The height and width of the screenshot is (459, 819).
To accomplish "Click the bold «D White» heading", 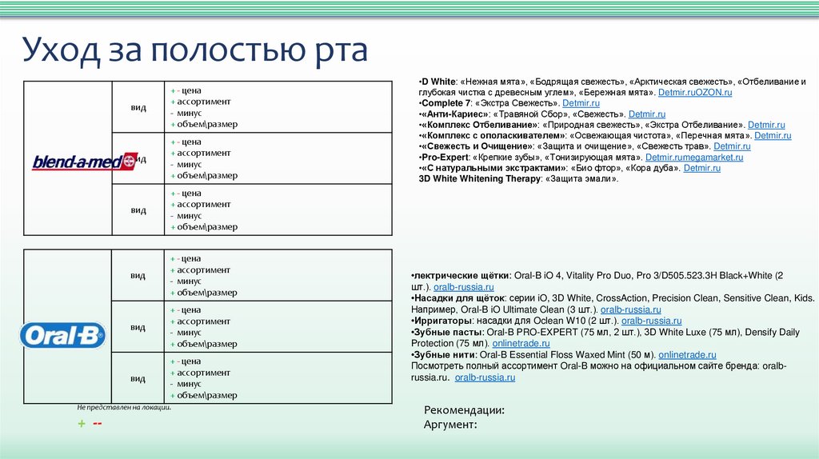I will [438, 82].
